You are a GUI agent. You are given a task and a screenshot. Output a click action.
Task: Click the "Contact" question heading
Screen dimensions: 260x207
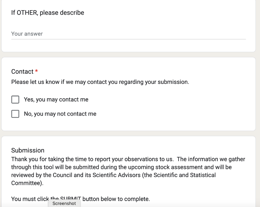(x=22, y=72)
